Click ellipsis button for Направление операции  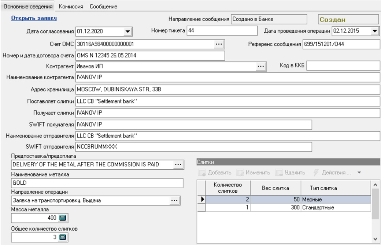tap(174, 200)
